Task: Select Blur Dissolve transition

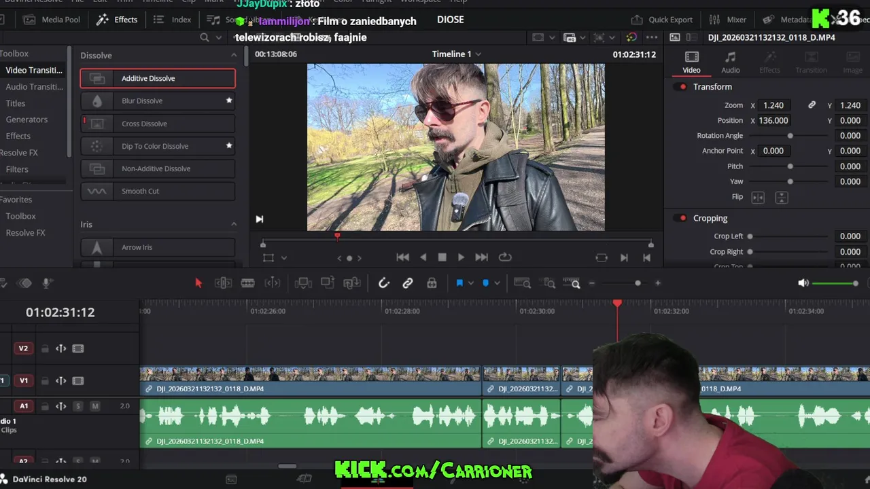Action: tap(158, 101)
